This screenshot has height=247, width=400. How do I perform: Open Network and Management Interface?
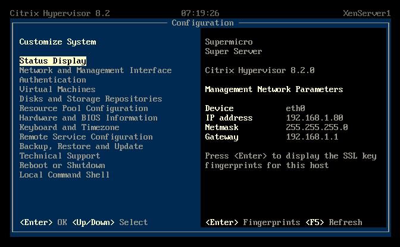pos(95,71)
